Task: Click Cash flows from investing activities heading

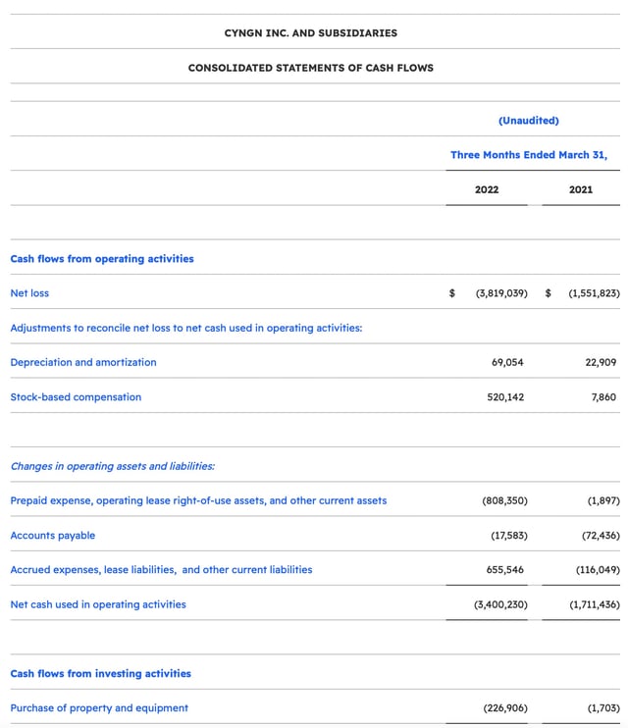Action: tap(101, 674)
